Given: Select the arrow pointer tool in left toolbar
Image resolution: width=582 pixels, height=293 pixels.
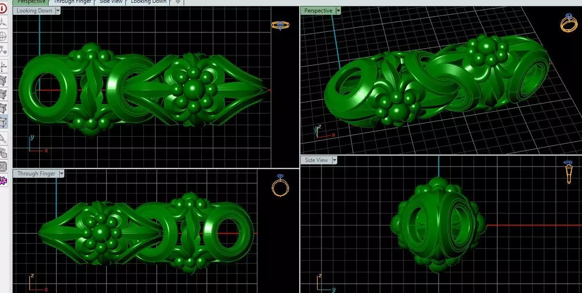Looking at the screenshot, I should (3, 138).
